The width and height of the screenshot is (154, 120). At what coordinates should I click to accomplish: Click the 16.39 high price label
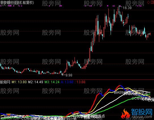click(127, 8)
